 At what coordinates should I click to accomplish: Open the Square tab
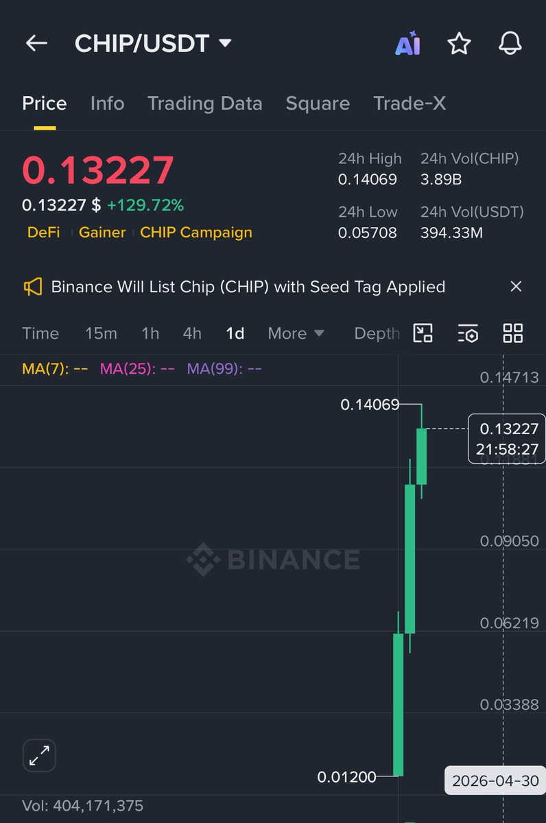coord(318,104)
